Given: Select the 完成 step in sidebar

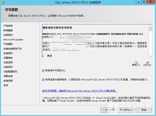Looking at the screenshot, I should pos(6,85).
